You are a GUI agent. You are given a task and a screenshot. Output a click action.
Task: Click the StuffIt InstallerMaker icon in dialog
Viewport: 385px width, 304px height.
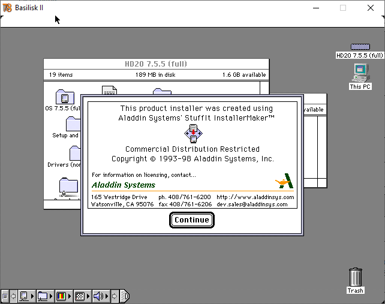193,133
